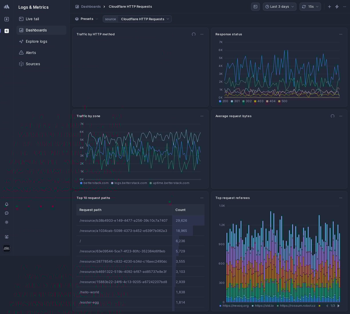Go to the Dashboards breadcrumb link
Image resolution: width=350 pixels, height=314 pixels.
[x=91, y=6]
